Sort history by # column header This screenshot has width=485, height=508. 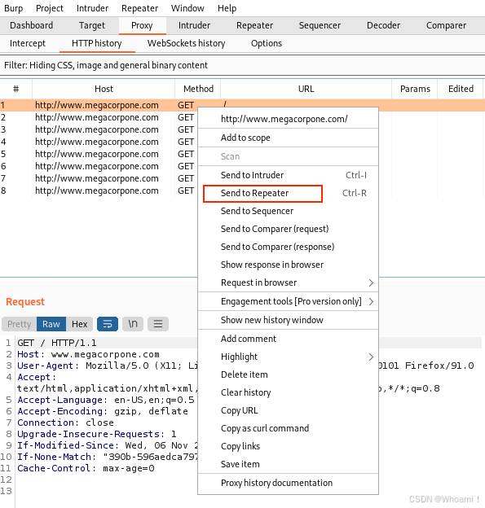click(16, 89)
